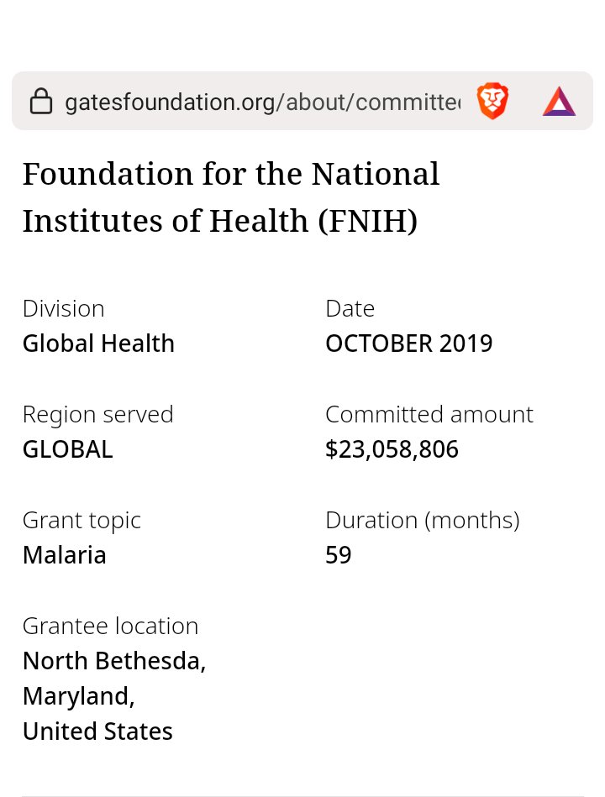Select the United States country text
The height and width of the screenshot is (797, 605).
coord(97,731)
